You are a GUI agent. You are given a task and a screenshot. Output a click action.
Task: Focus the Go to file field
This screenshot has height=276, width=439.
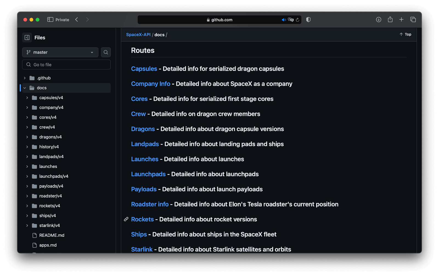66,65
